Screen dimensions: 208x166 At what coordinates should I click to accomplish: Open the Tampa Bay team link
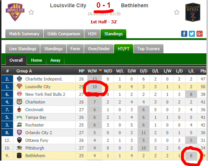pos(36,117)
